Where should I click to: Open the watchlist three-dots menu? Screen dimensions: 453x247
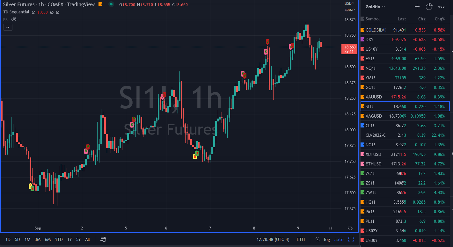[441, 7]
